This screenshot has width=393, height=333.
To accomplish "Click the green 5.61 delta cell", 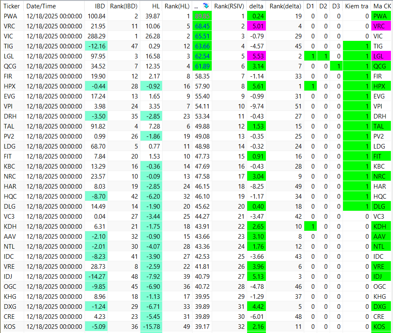I will [x=256, y=86].
